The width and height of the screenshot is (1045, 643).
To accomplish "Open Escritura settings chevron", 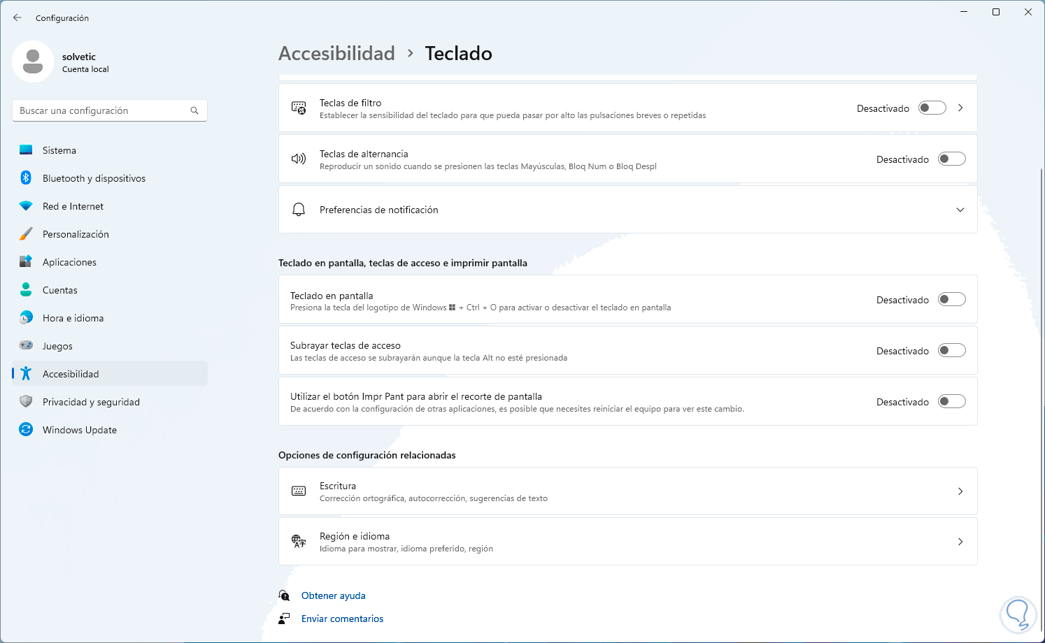I will 960,491.
